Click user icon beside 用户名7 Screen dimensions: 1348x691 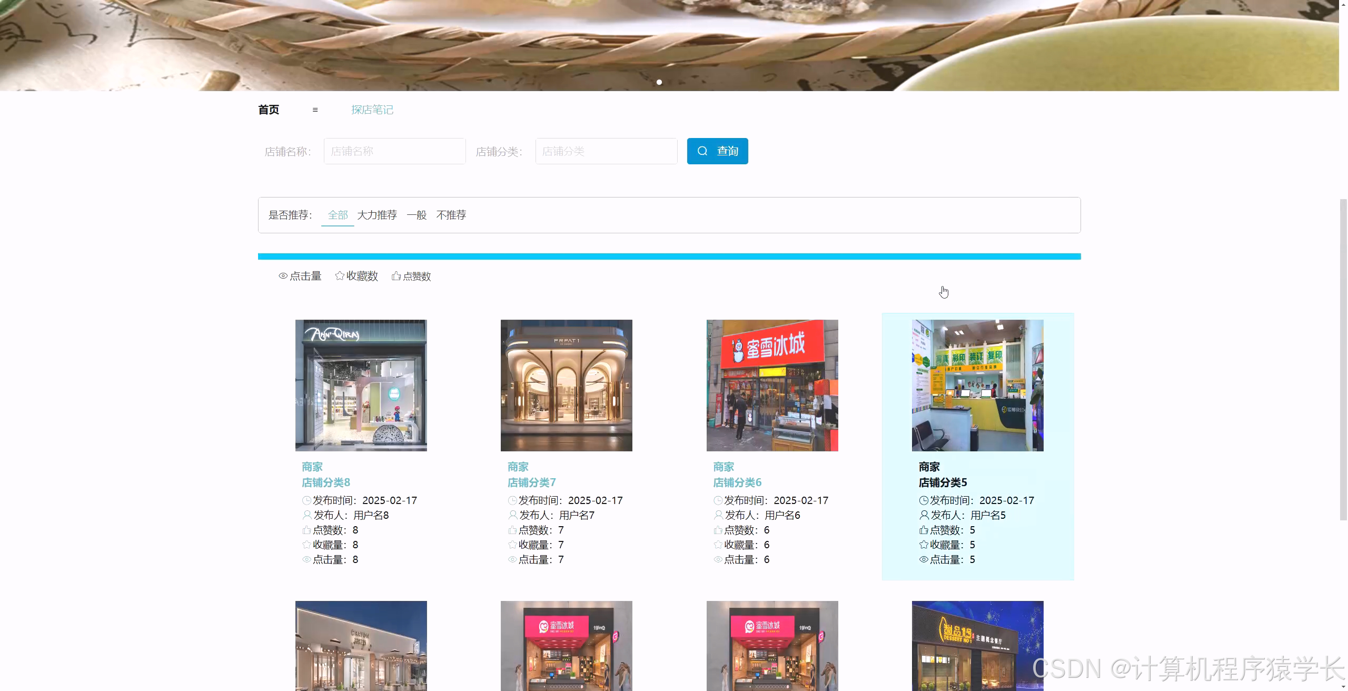pos(512,515)
